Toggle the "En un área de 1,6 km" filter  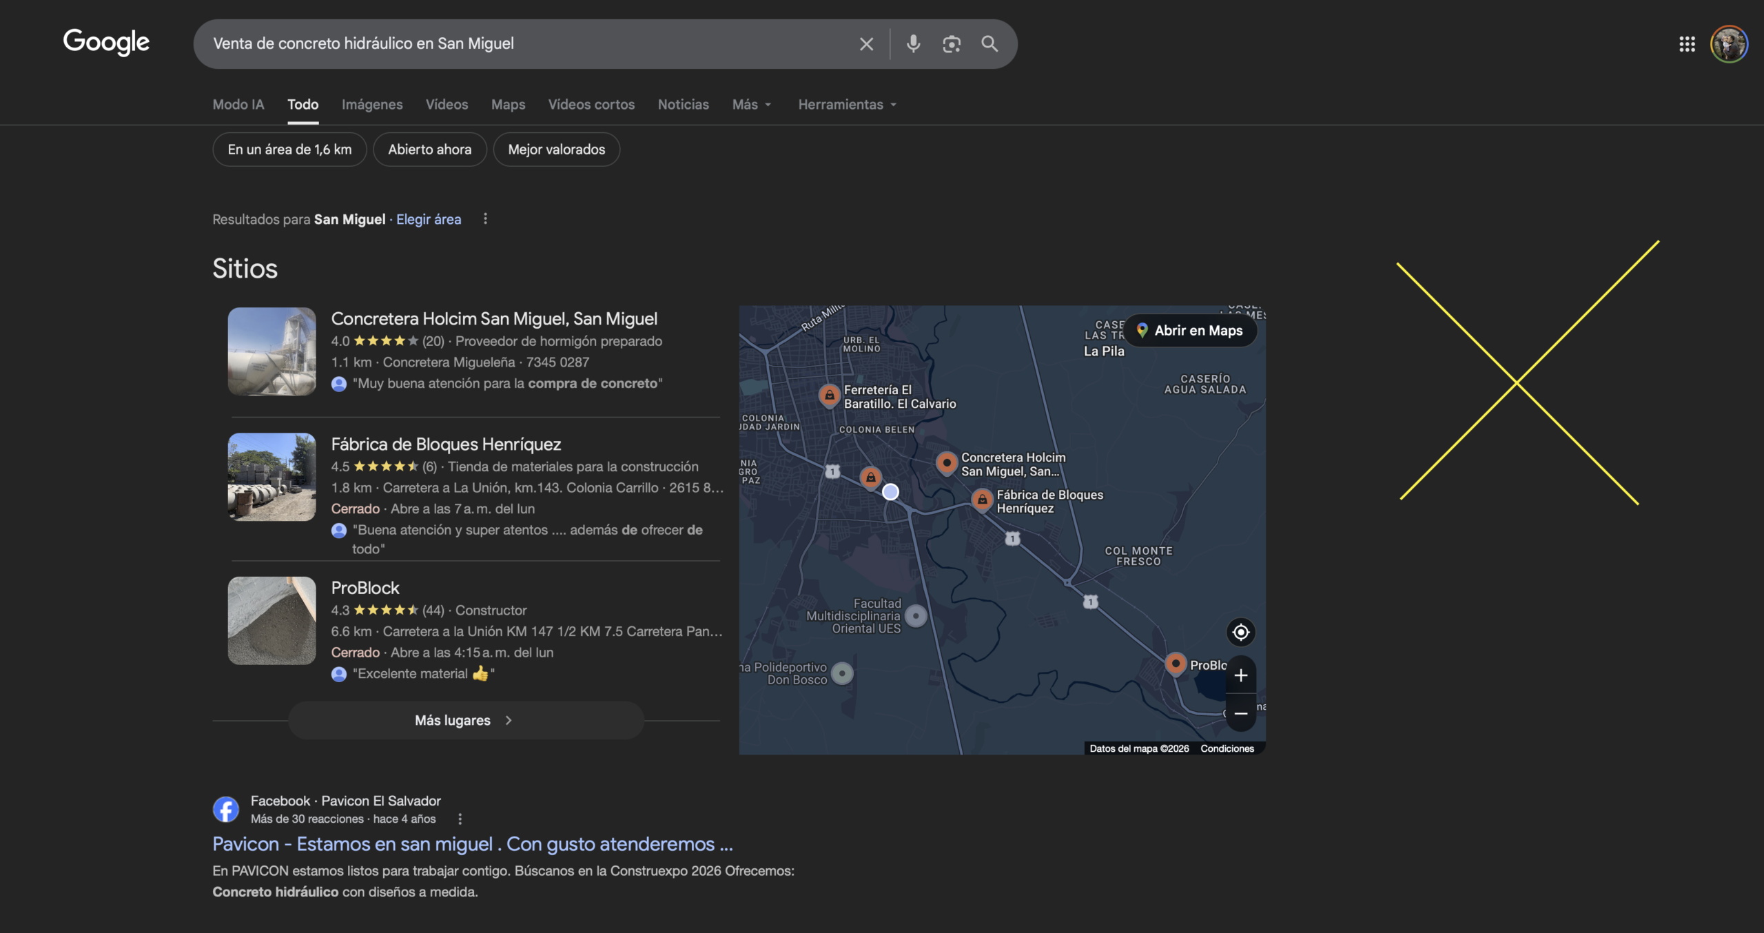click(289, 150)
